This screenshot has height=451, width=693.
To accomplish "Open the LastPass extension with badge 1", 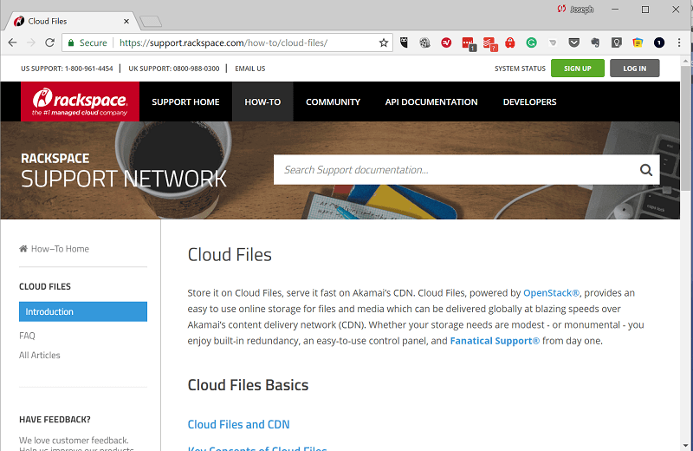I will [469, 43].
